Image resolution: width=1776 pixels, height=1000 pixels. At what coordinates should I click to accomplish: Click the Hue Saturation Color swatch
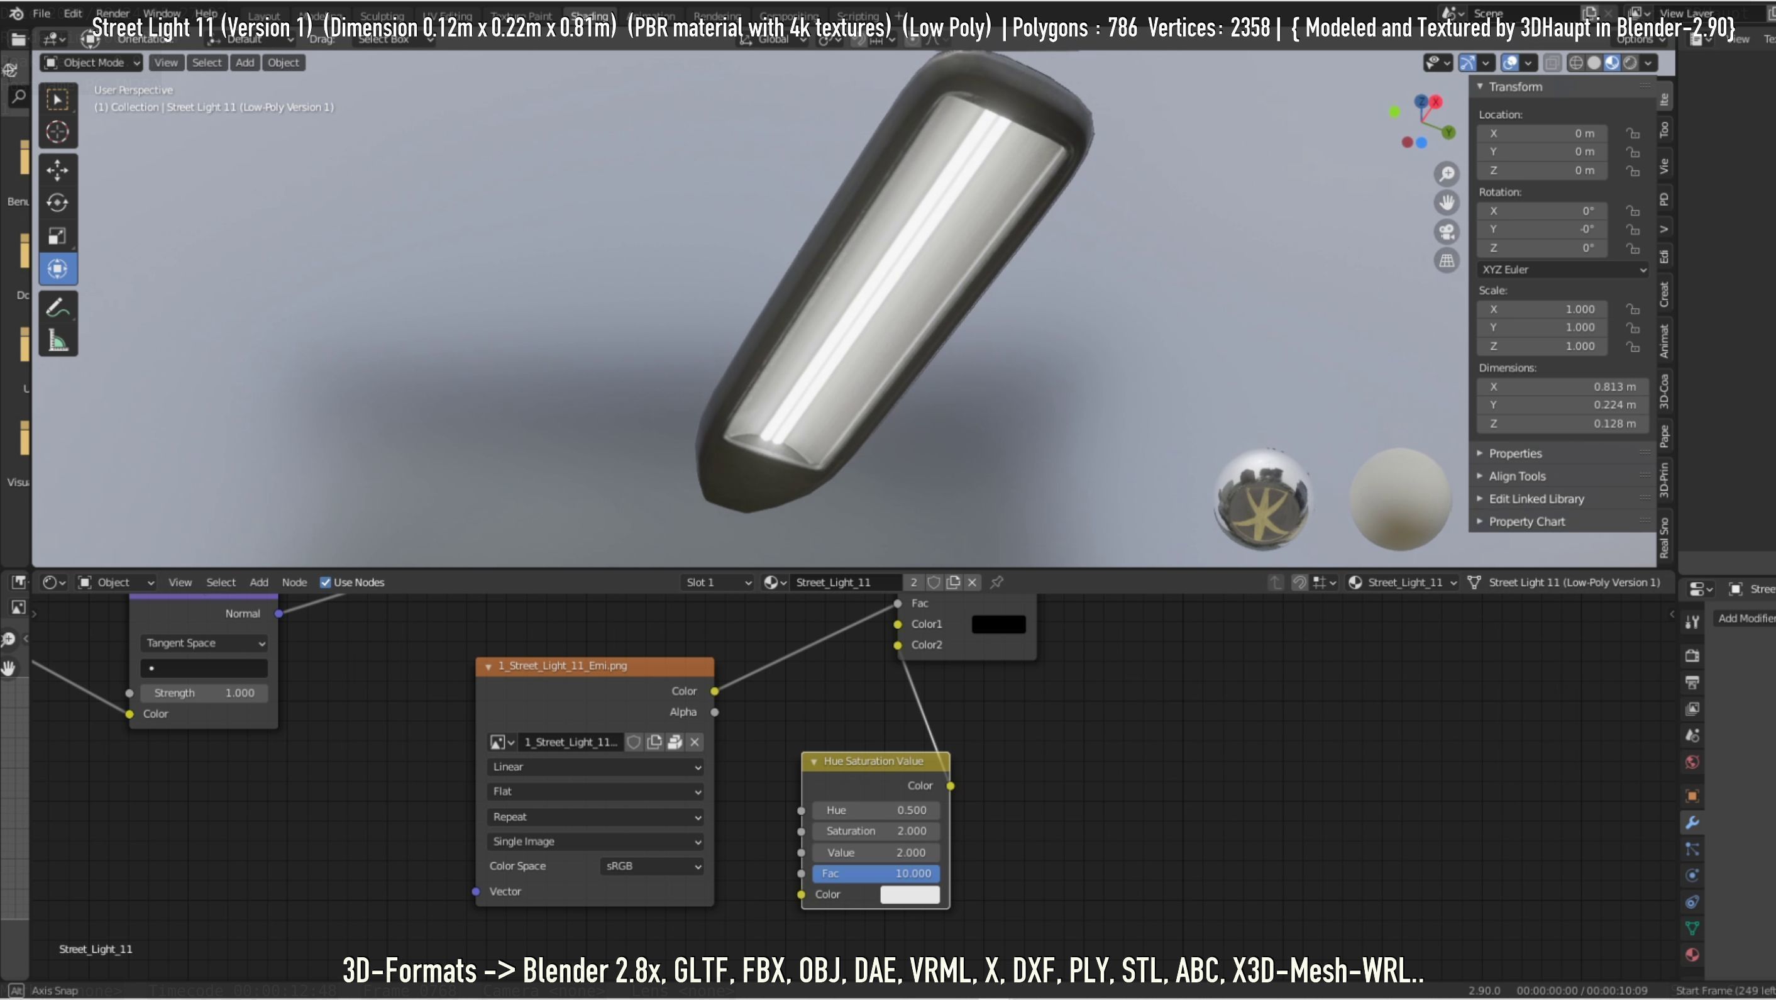pos(910,894)
